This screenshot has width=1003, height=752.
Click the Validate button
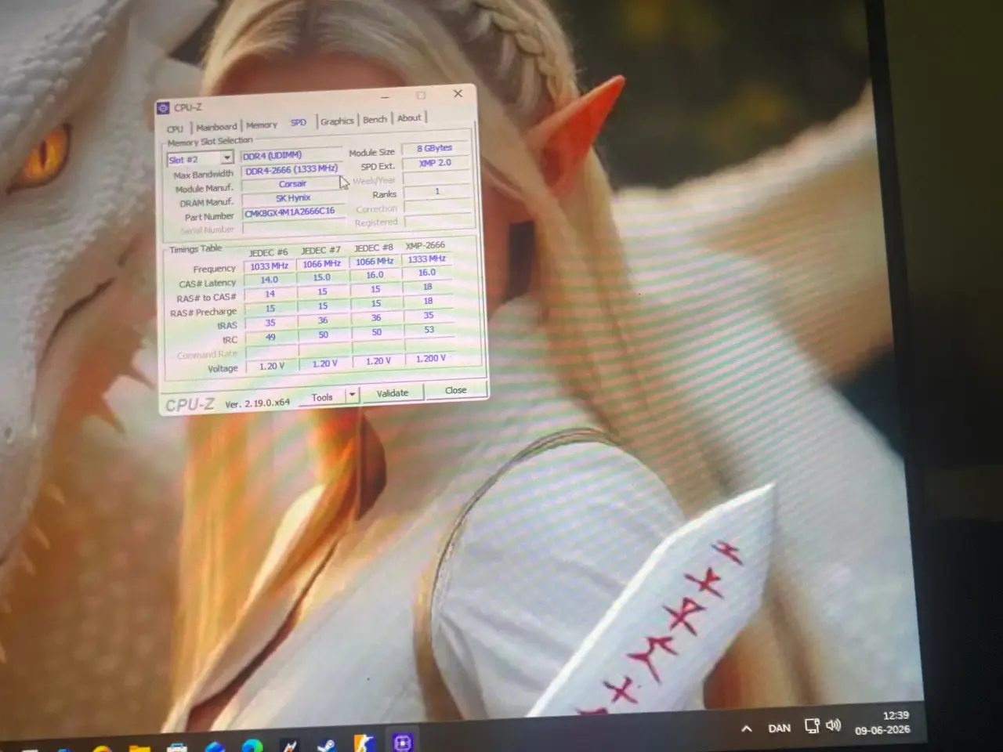coord(393,392)
